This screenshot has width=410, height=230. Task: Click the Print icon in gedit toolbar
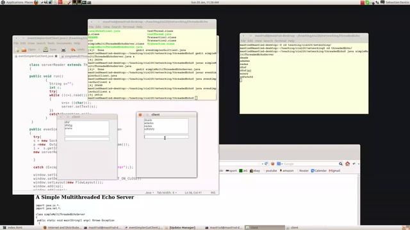[63, 50]
